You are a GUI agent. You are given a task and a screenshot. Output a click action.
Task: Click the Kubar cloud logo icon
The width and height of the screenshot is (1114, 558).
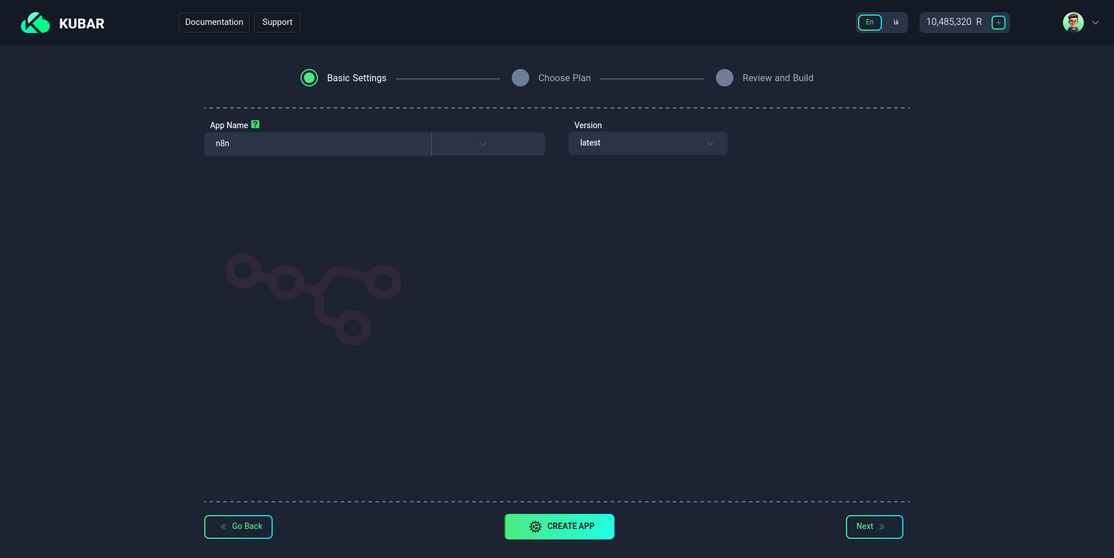35,23
